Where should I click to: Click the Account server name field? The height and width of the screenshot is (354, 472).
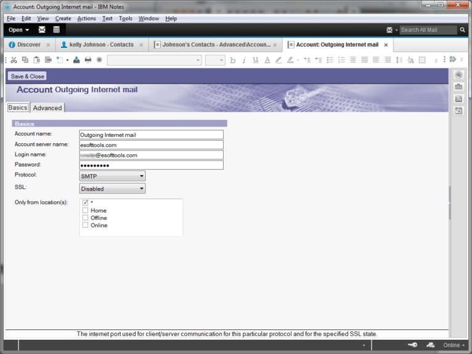pos(151,145)
